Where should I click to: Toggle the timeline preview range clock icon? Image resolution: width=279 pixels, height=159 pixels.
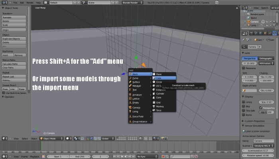click(x=43, y=157)
